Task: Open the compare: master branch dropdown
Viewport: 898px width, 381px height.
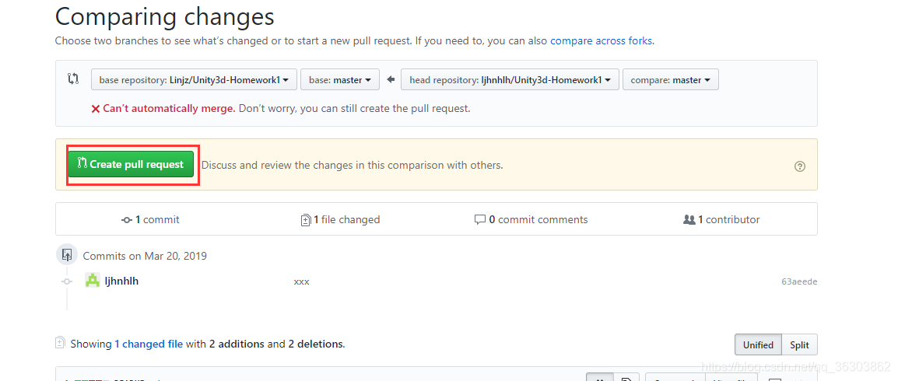Action: coord(671,80)
